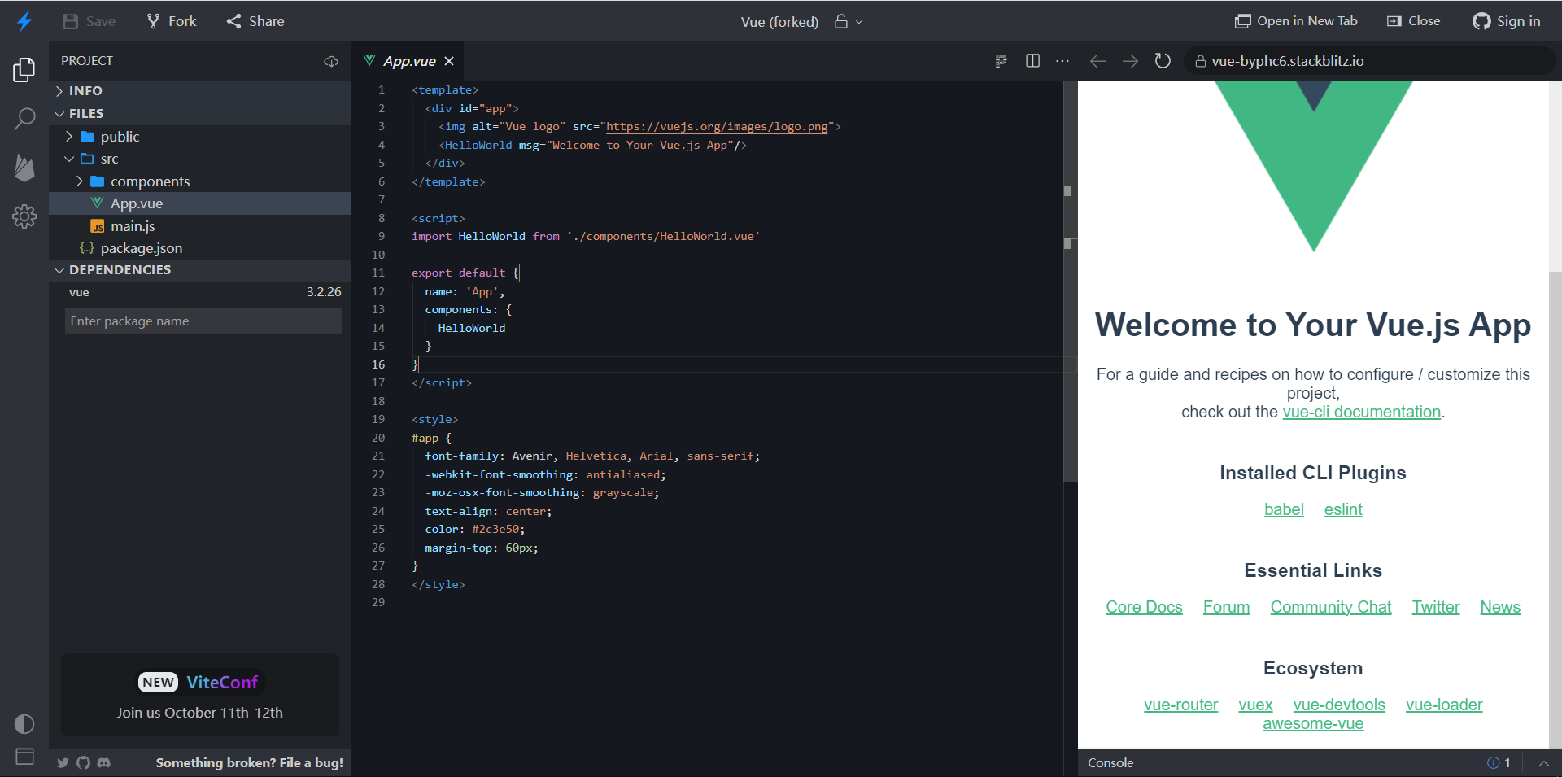Fork the project
This screenshot has height=777, width=1562.
click(x=172, y=21)
